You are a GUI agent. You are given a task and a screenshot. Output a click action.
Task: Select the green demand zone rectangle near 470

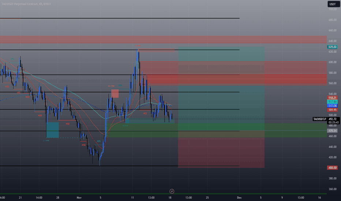point(217,130)
